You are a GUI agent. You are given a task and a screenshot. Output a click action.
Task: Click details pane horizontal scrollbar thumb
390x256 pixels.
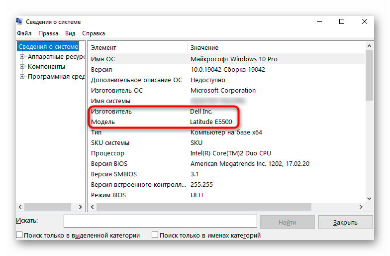click(204, 207)
